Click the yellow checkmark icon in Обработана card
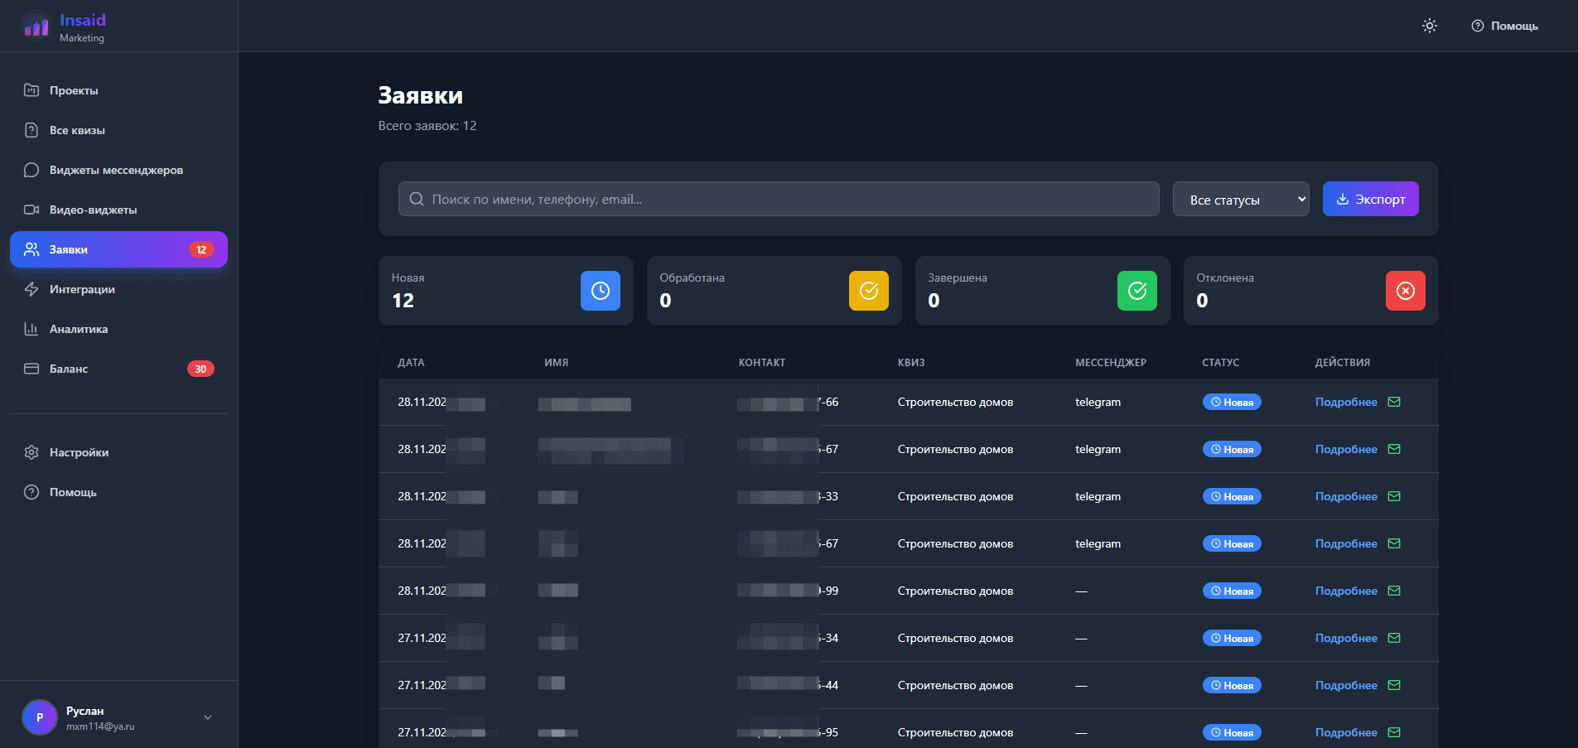Viewport: 1578px width, 748px height. pyautogui.click(x=868, y=291)
